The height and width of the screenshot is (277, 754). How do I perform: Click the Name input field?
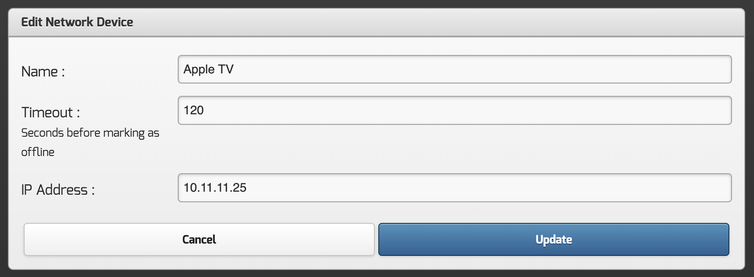pyautogui.click(x=454, y=69)
